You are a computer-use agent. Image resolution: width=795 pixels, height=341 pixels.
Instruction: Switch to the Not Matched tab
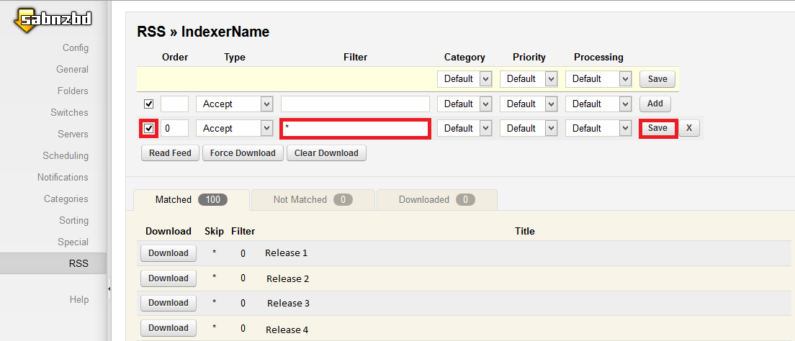(x=313, y=199)
